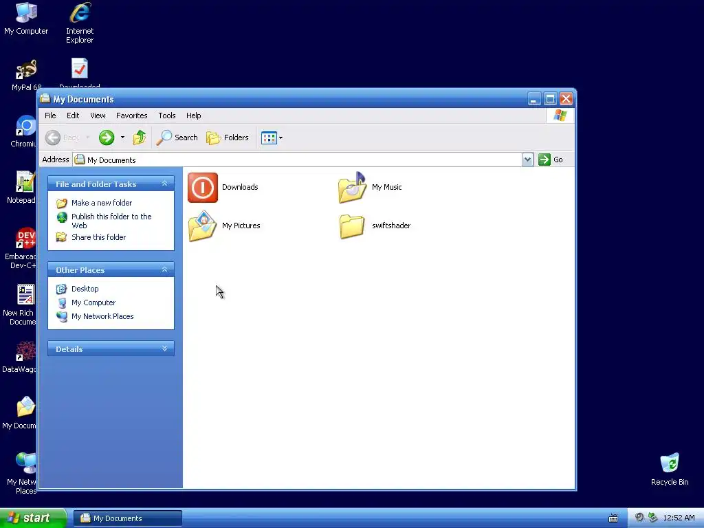This screenshot has height=528, width=704.
Task: Open the View menu
Action: [x=98, y=115]
